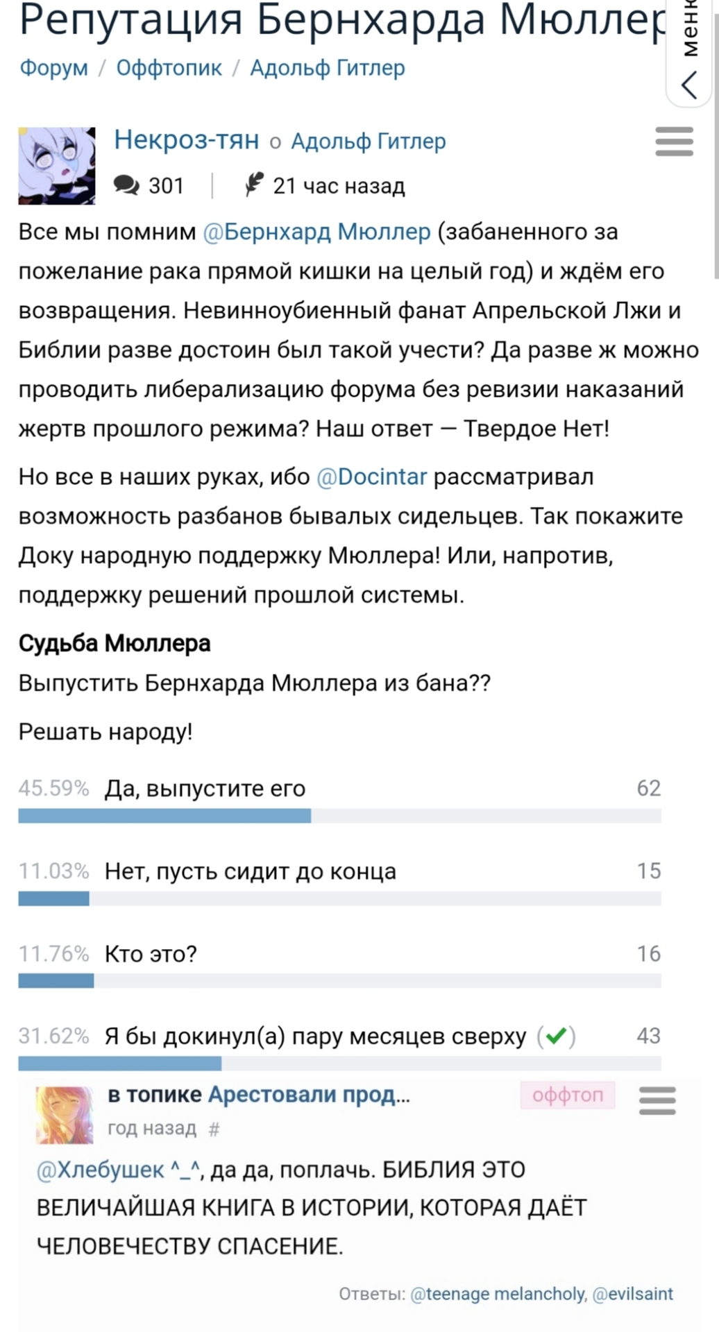Screen dimensions: 719x1332
Task: Open the @teenage melancholy reply link
Action: tap(498, 1294)
